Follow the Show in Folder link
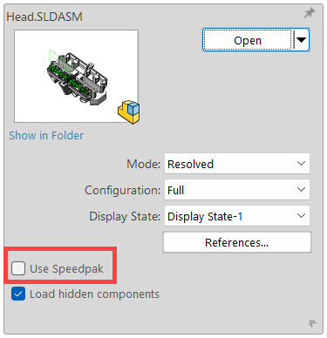The height and width of the screenshot is (338, 327). [46, 136]
